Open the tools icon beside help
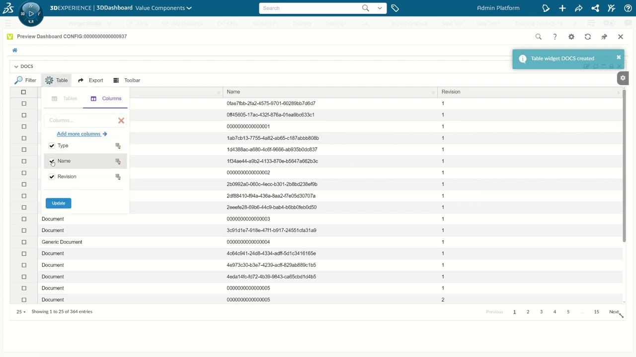Viewport: 636px width, 357px height. [x=612, y=8]
